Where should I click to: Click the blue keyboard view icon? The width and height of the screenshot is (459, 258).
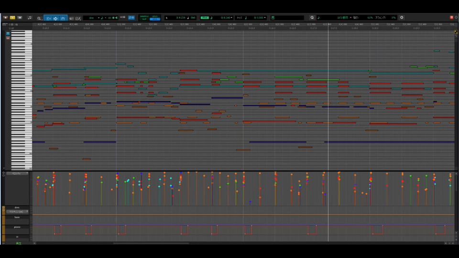[8, 33]
